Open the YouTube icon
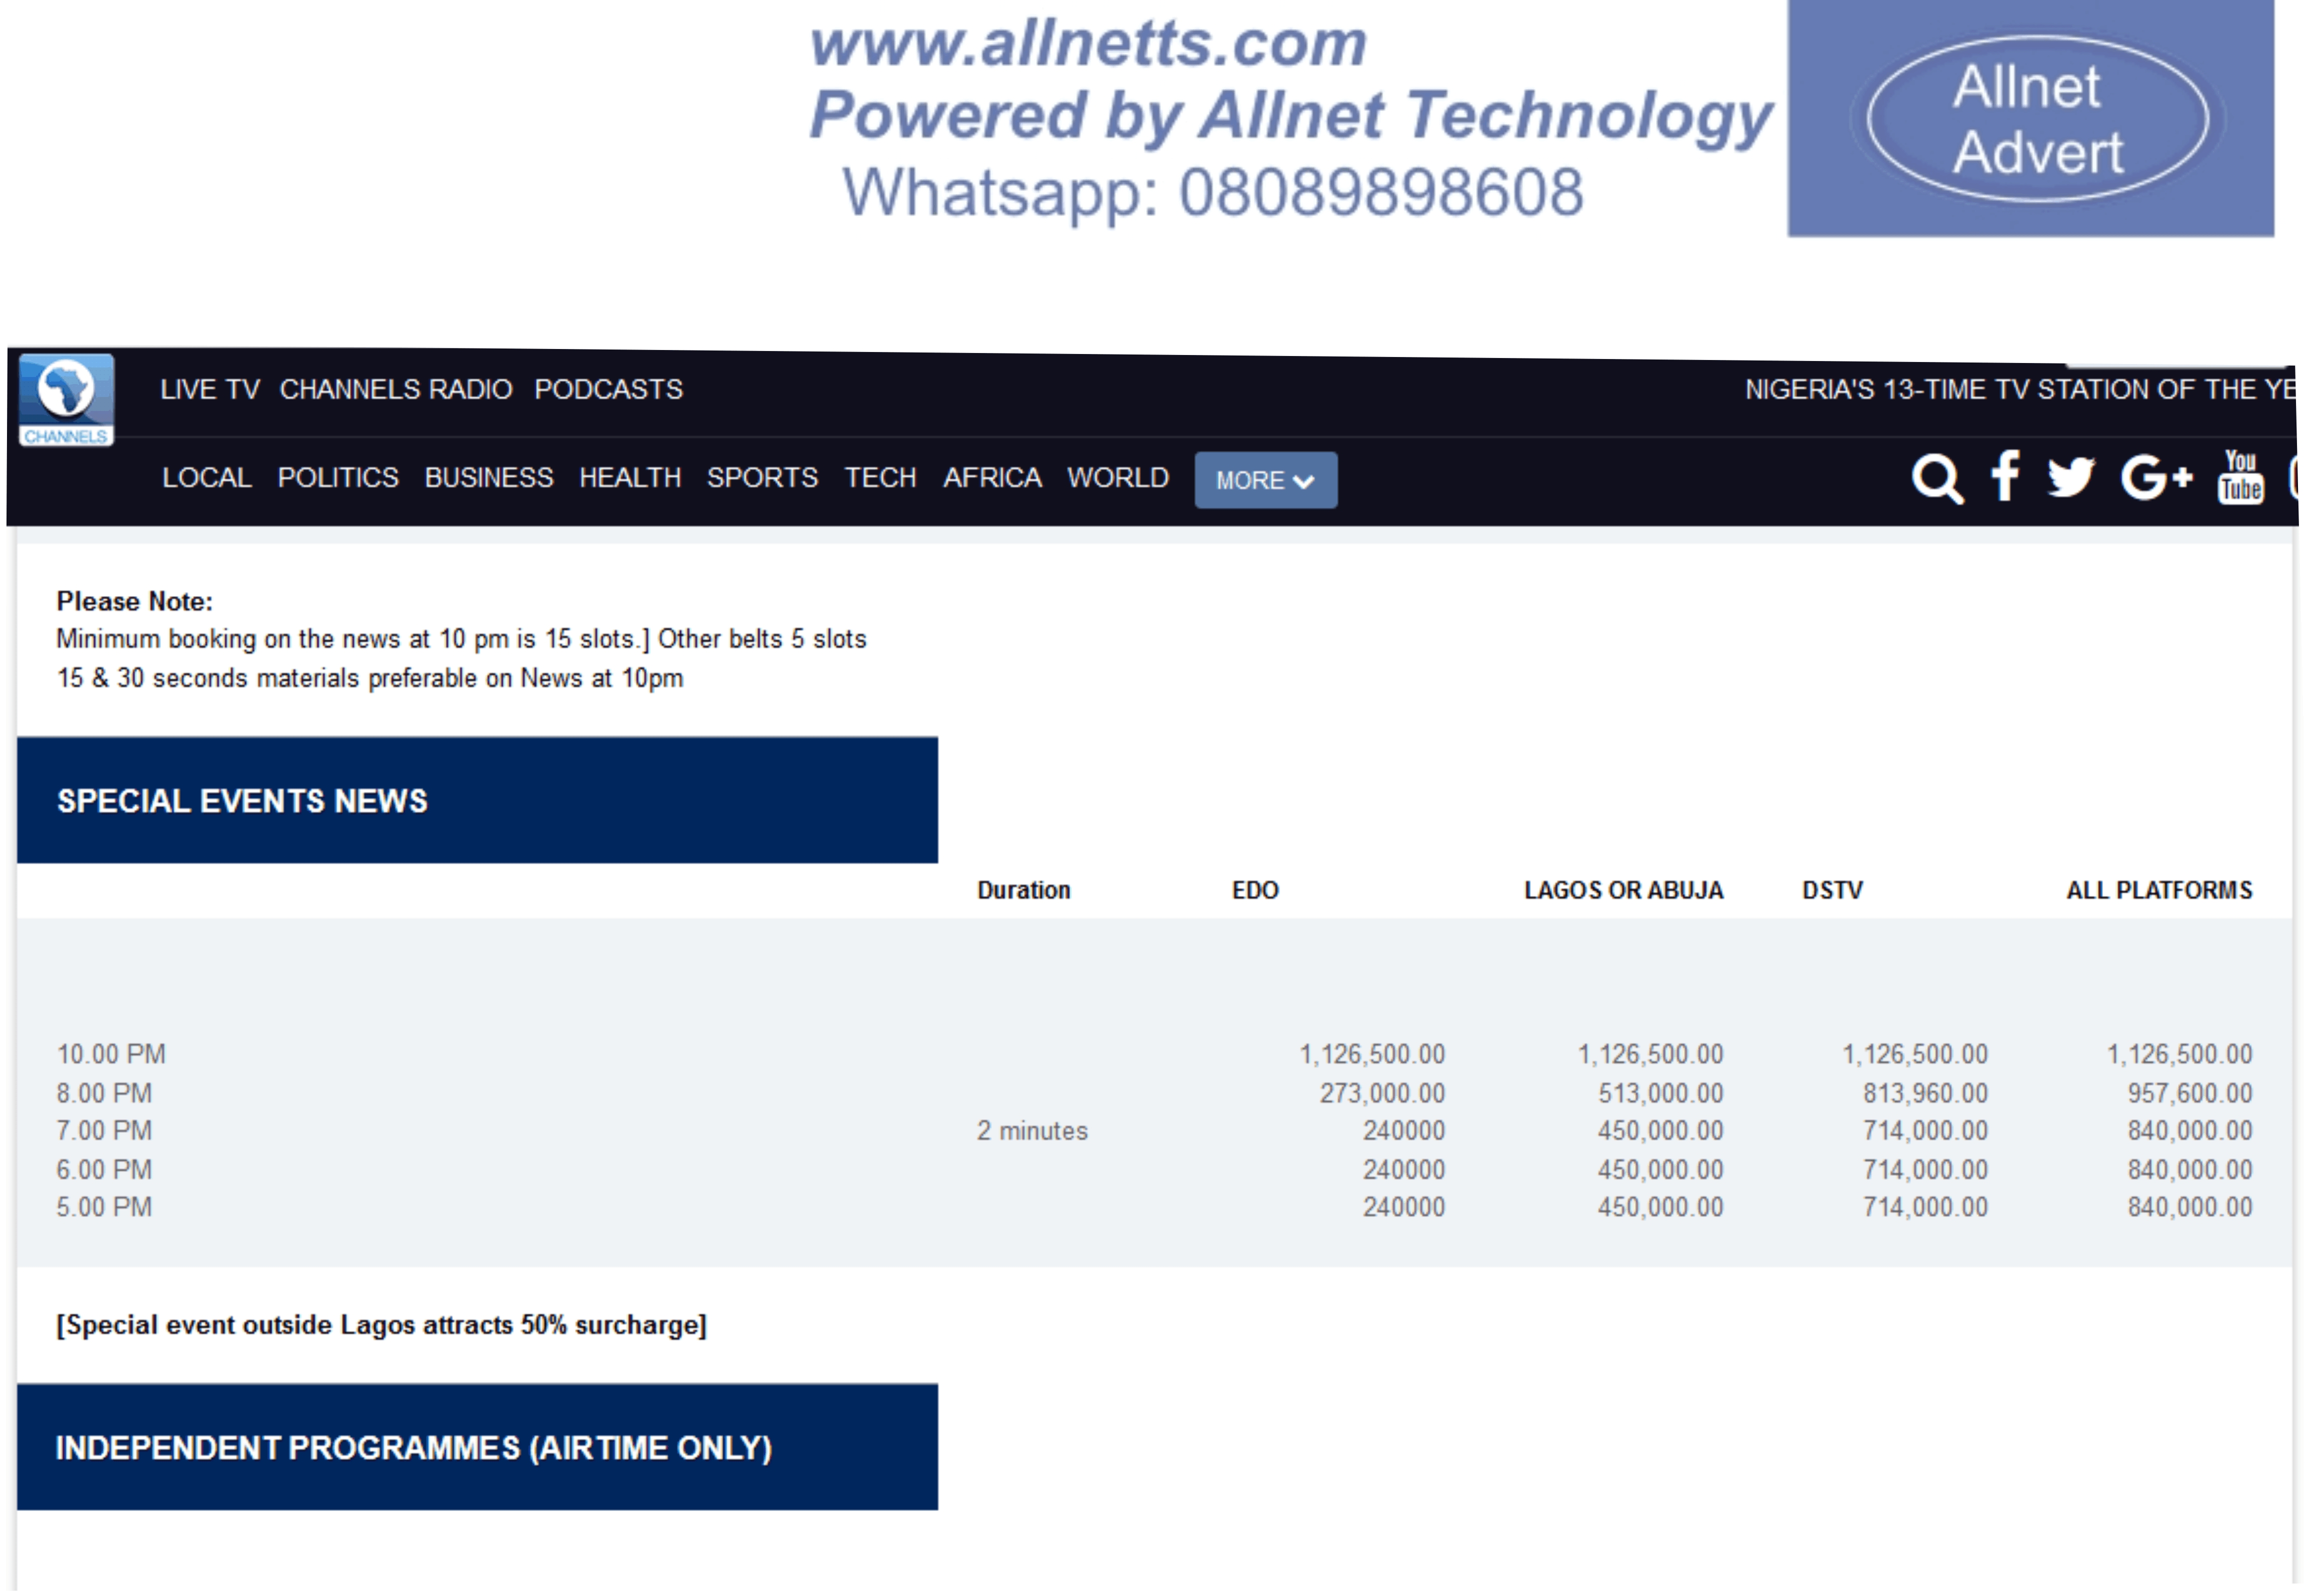The height and width of the screenshot is (1591, 2324). click(x=2240, y=477)
